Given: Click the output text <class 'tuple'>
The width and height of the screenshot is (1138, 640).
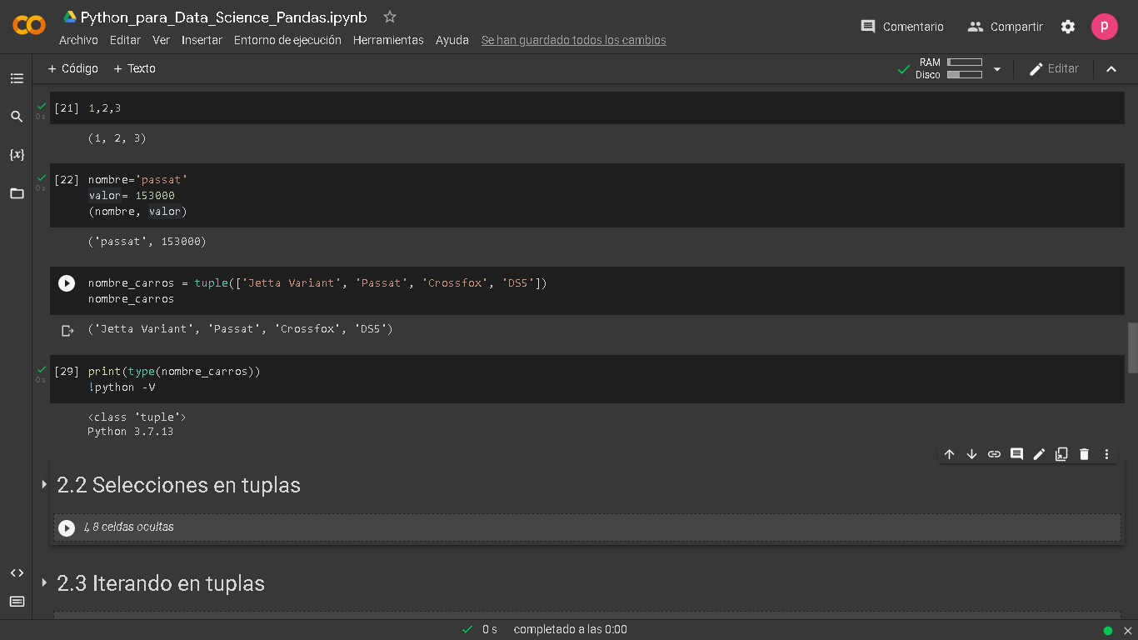Looking at the screenshot, I should pos(137,417).
